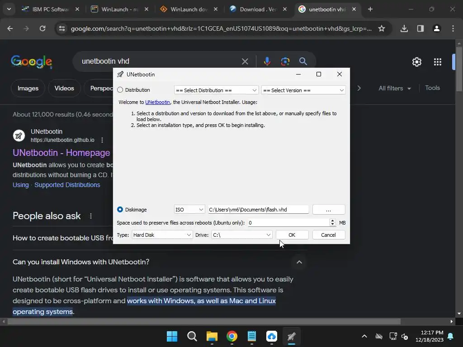This screenshot has width=463, height=347.
Task: Increase persistence space with up stepper arrow
Action: tap(333, 220)
